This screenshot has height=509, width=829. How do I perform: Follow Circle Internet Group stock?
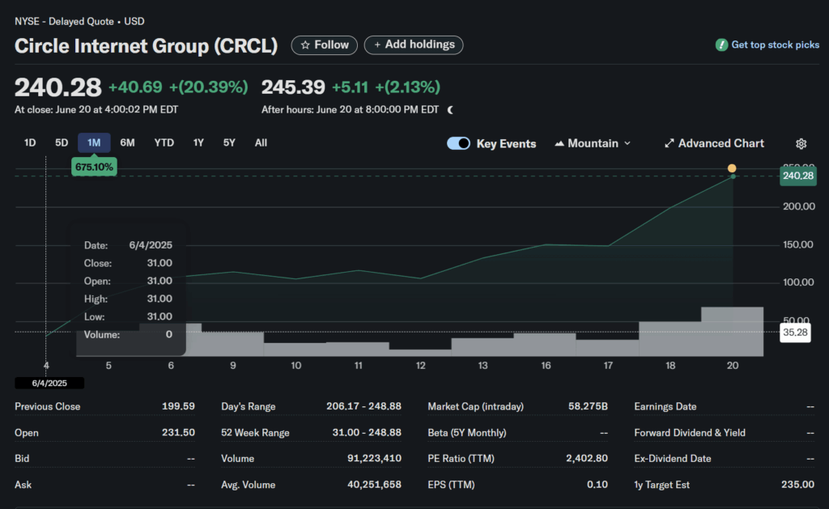pyautogui.click(x=324, y=45)
